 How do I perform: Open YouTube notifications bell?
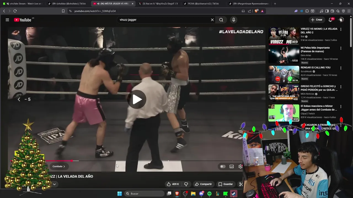(330, 20)
